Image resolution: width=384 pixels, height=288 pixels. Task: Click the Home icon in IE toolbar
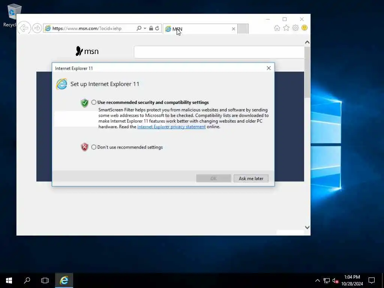[x=277, y=28]
